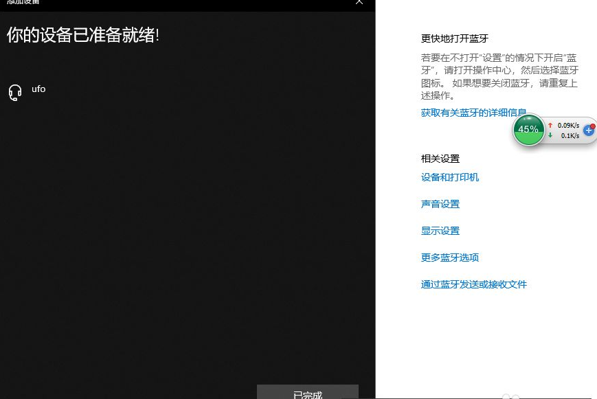The width and height of the screenshot is (597, 399).
Task: Open 更多蓝牙选项
Action: coord(450,258)
